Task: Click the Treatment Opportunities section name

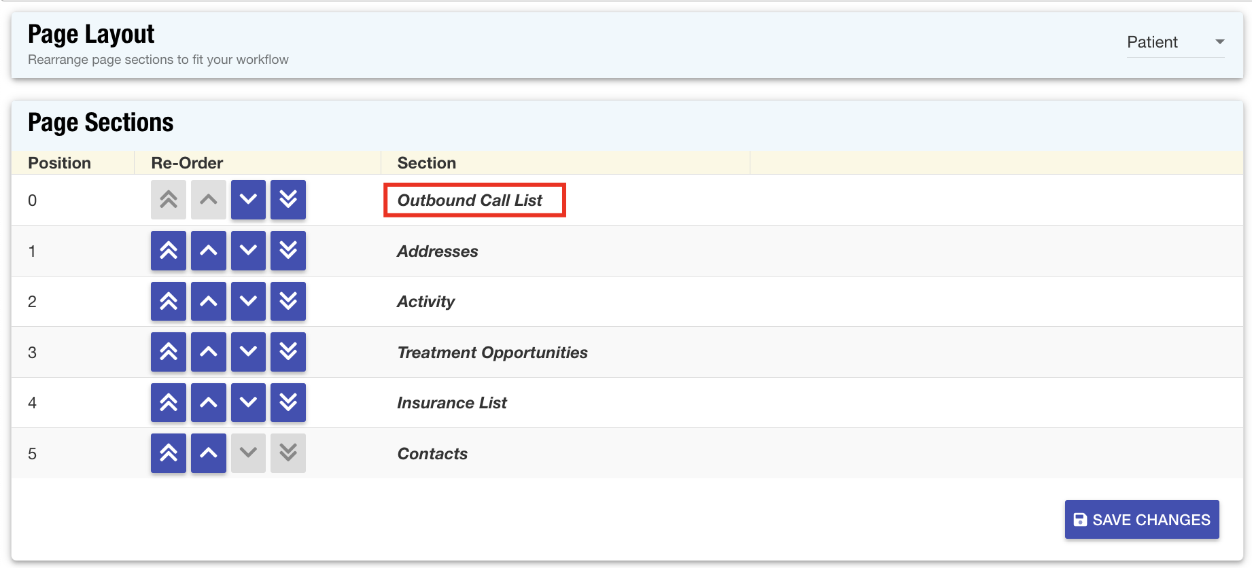Action: [492, 353]
